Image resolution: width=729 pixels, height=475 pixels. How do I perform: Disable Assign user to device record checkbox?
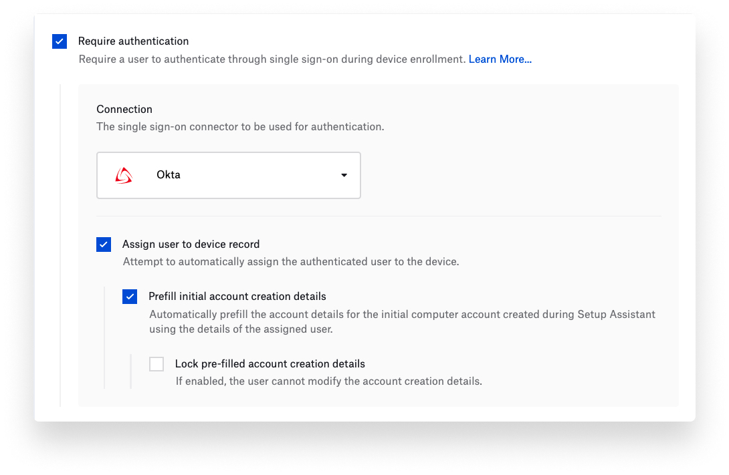pos(104,245)
